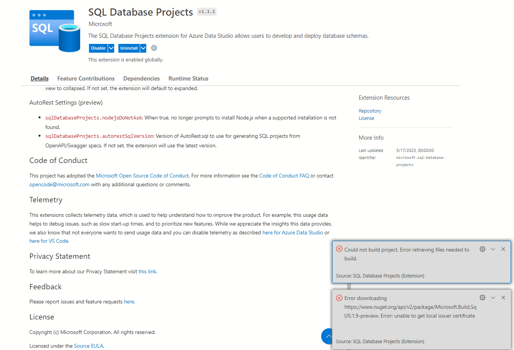Expand the build error notification chevron
Viewport: 514px width, 350px height.
pyautogui.click(x=493, y=249)
